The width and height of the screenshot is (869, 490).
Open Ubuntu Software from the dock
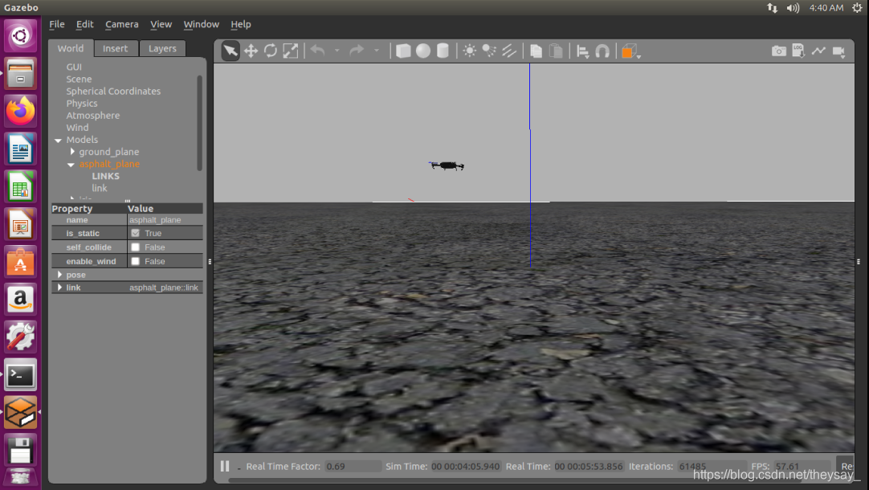[21, 262]
